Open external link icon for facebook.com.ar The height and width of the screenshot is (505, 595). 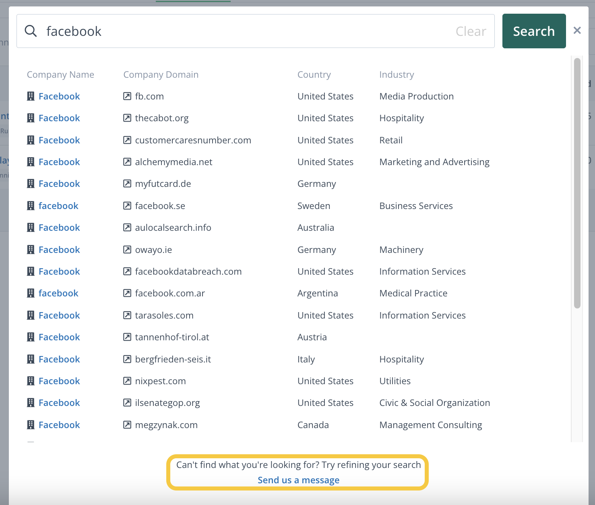click(127, 293)
